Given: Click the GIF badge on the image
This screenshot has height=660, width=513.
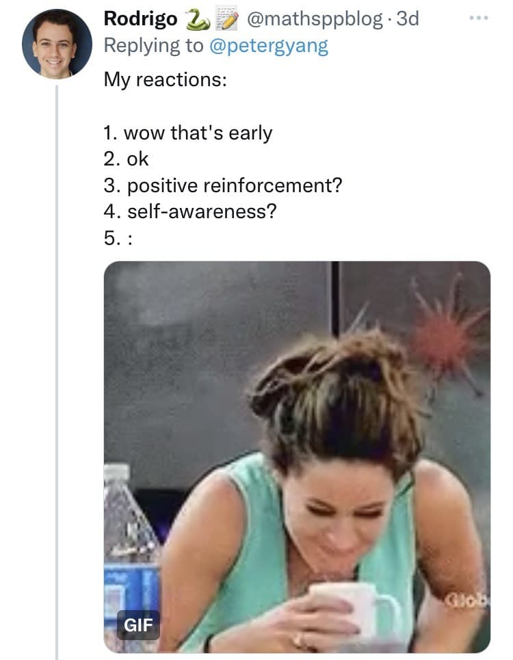Looking at the screenshot, I should 138,625.
